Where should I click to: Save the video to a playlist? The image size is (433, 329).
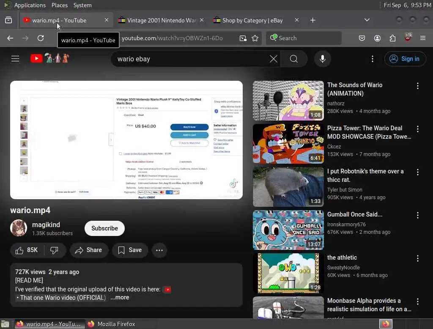(130, 250)
